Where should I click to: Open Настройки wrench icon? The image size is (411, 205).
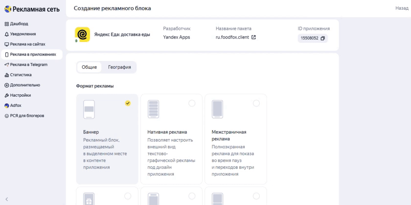(x=6, y=96)
